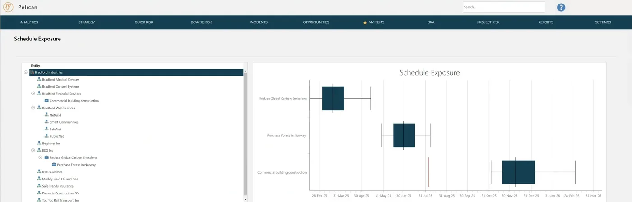Image resolution: width=632 pixels, height=202 pixels.
Task: Select Bradford Industries in the entity tree
Action: pyautogui.click(x=136, y=72)
